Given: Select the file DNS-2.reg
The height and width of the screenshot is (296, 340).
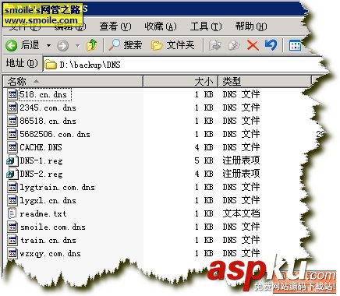Looking at the screenshot, I should (x=41, y=174).
